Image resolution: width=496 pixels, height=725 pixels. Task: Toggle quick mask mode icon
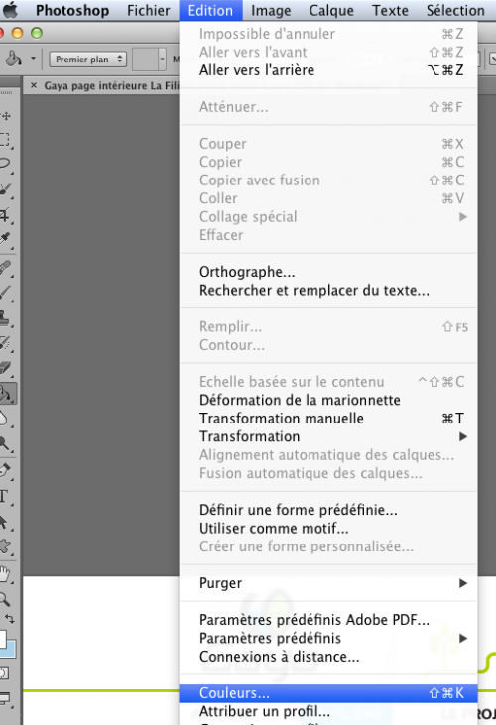click(x=4, y=673)
